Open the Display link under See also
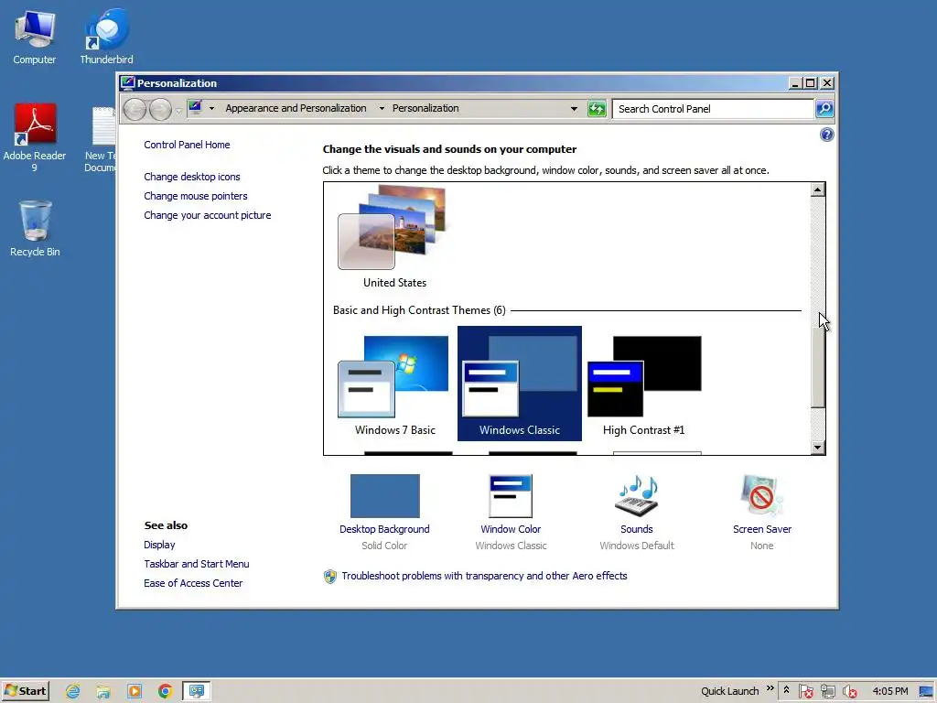The width and height of the screenshot is (937, 703). coord(159,545)
